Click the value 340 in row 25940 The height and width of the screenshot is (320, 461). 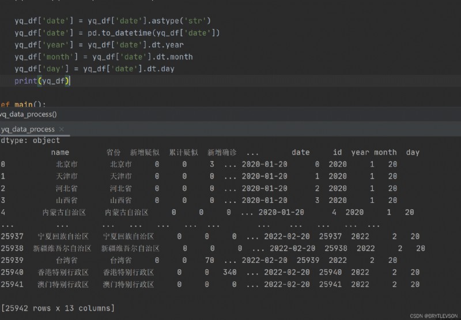pos(229,272)
